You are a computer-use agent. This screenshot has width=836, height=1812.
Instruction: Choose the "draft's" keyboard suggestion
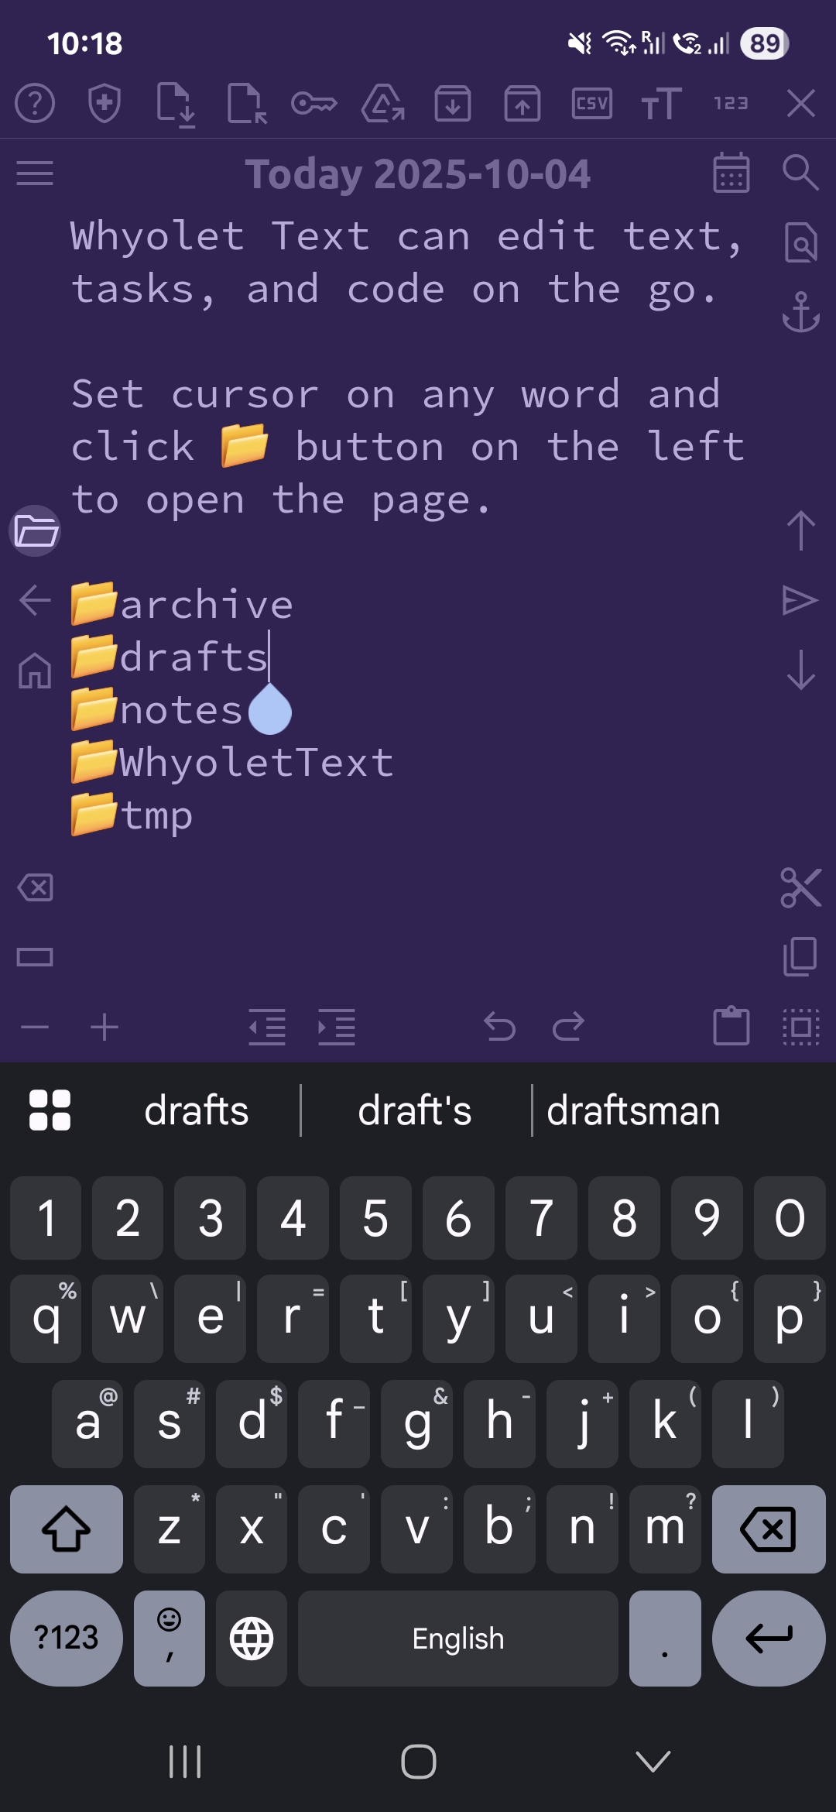coord(415,1110)
